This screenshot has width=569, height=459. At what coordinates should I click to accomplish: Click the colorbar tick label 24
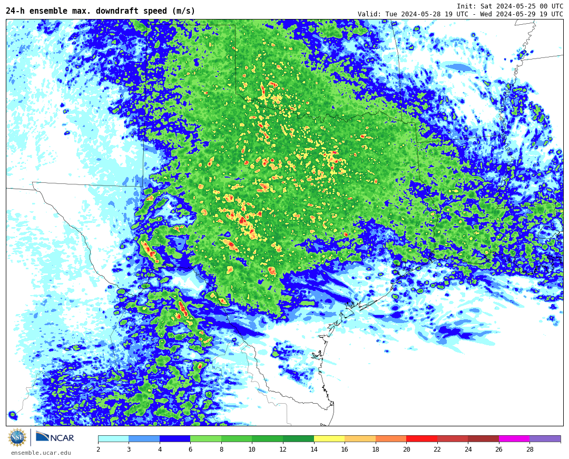tap(468, 449)
